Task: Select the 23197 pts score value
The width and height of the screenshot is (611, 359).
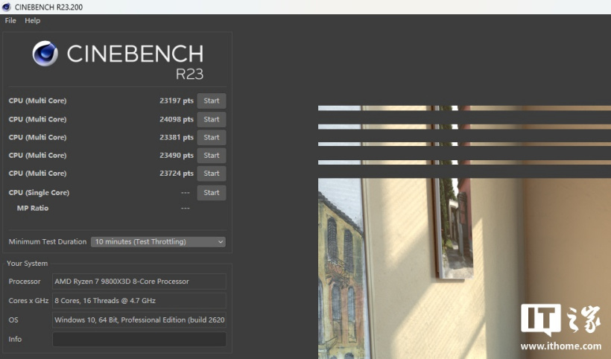Action: 176,101
